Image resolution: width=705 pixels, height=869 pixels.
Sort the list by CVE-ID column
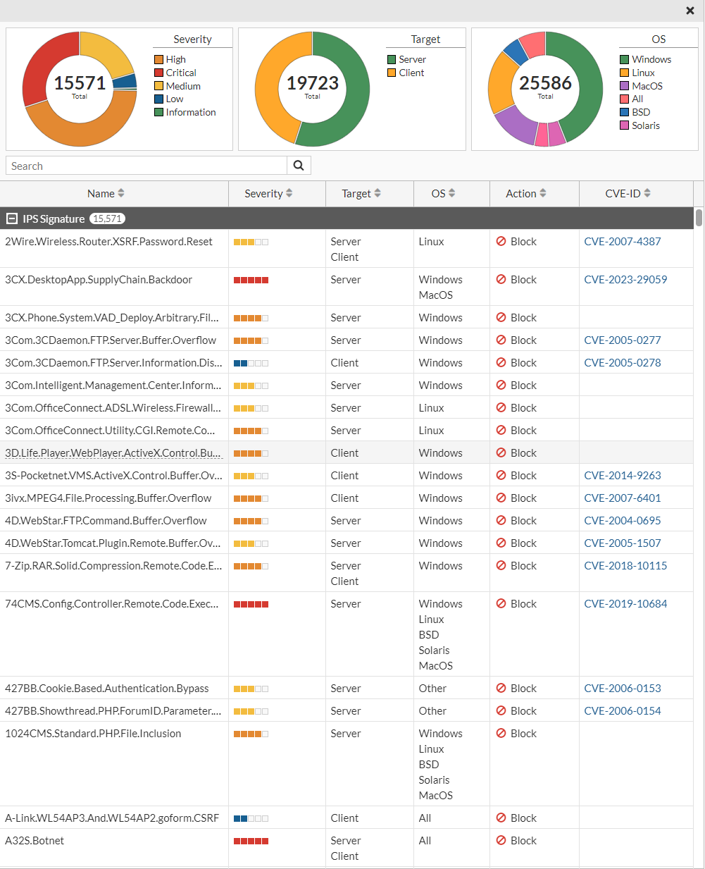(647, 193)
